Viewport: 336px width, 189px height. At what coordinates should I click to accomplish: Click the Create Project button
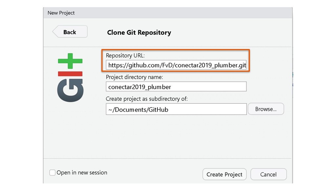[x=224, y=174]
